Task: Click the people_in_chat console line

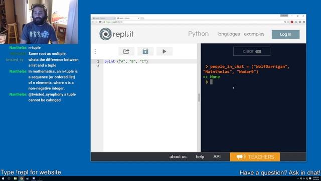Action: 246,69
